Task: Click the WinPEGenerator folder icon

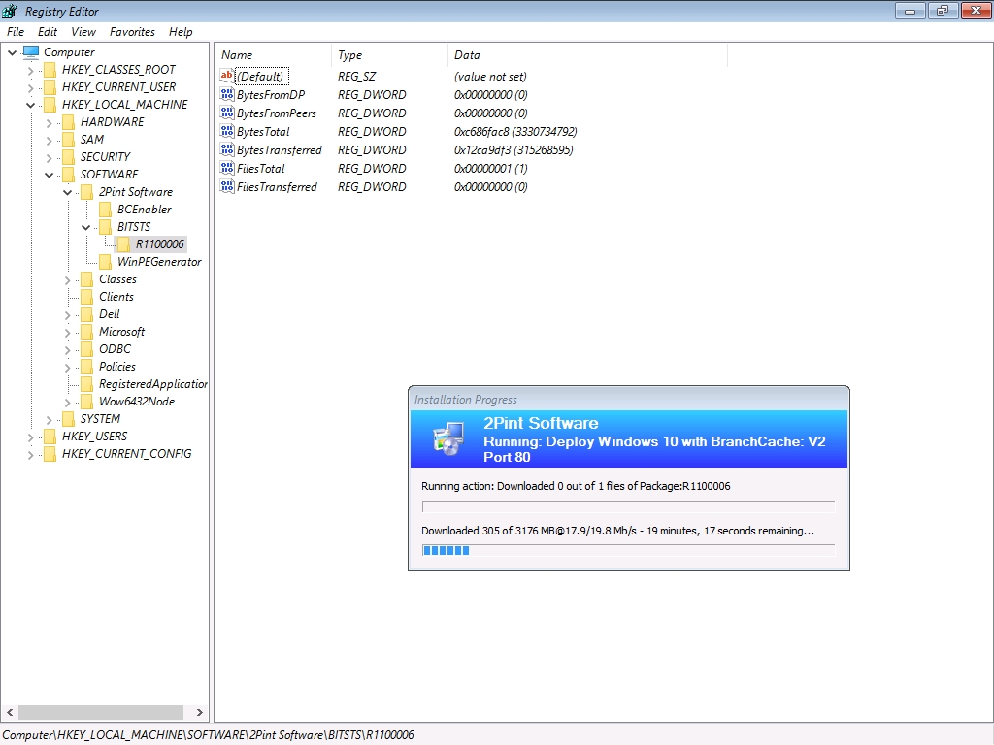Action: pos(105,262)
